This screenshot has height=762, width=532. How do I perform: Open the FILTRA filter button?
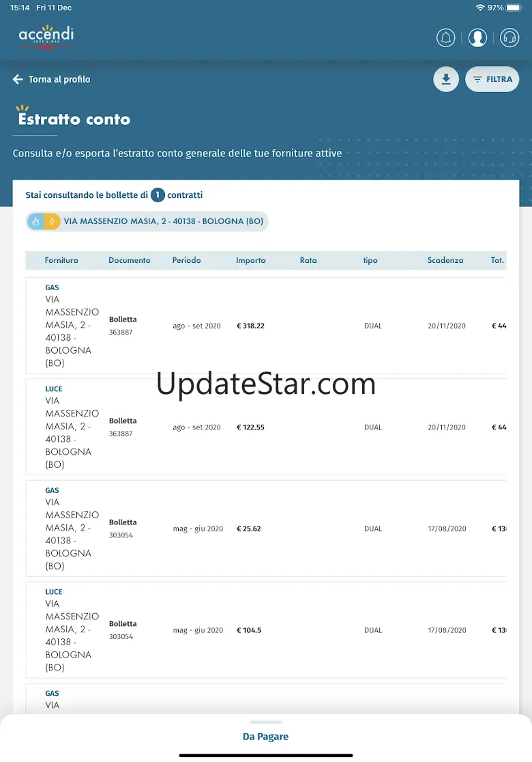pos(492,79)
